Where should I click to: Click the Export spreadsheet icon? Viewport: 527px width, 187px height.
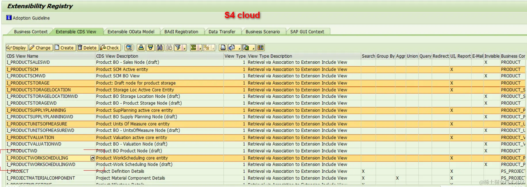point(246,48)
